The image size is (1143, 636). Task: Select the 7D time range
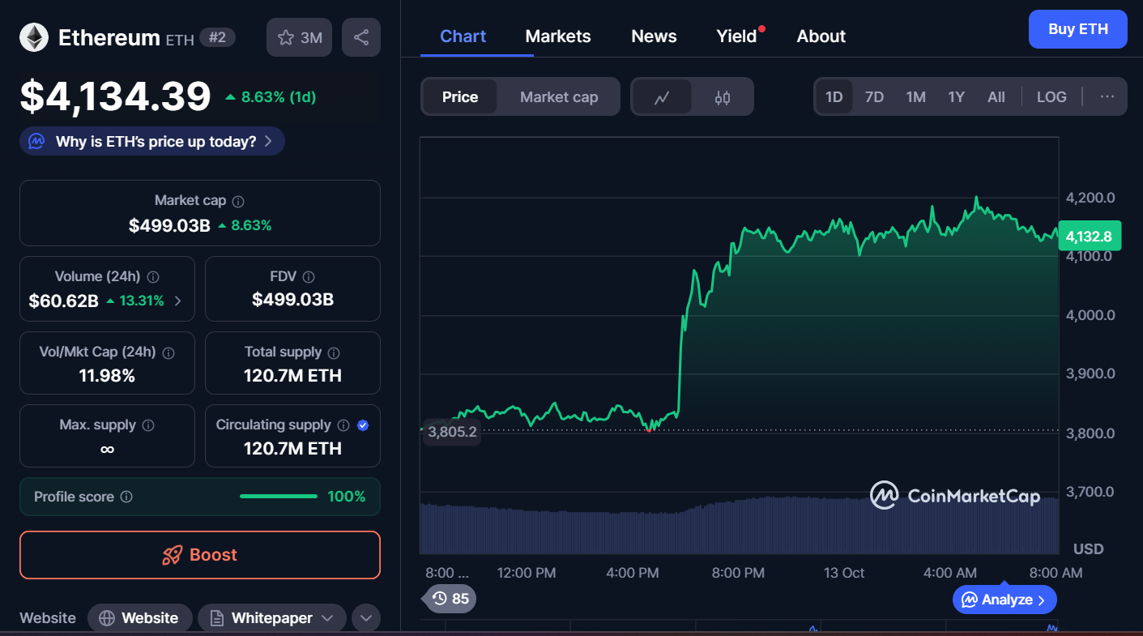point(874,97)
